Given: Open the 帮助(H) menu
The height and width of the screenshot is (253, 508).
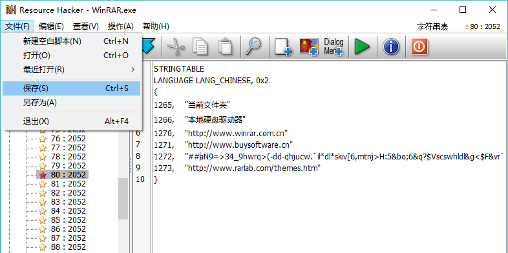Looking at the screenshot, I should click(156, 26).
